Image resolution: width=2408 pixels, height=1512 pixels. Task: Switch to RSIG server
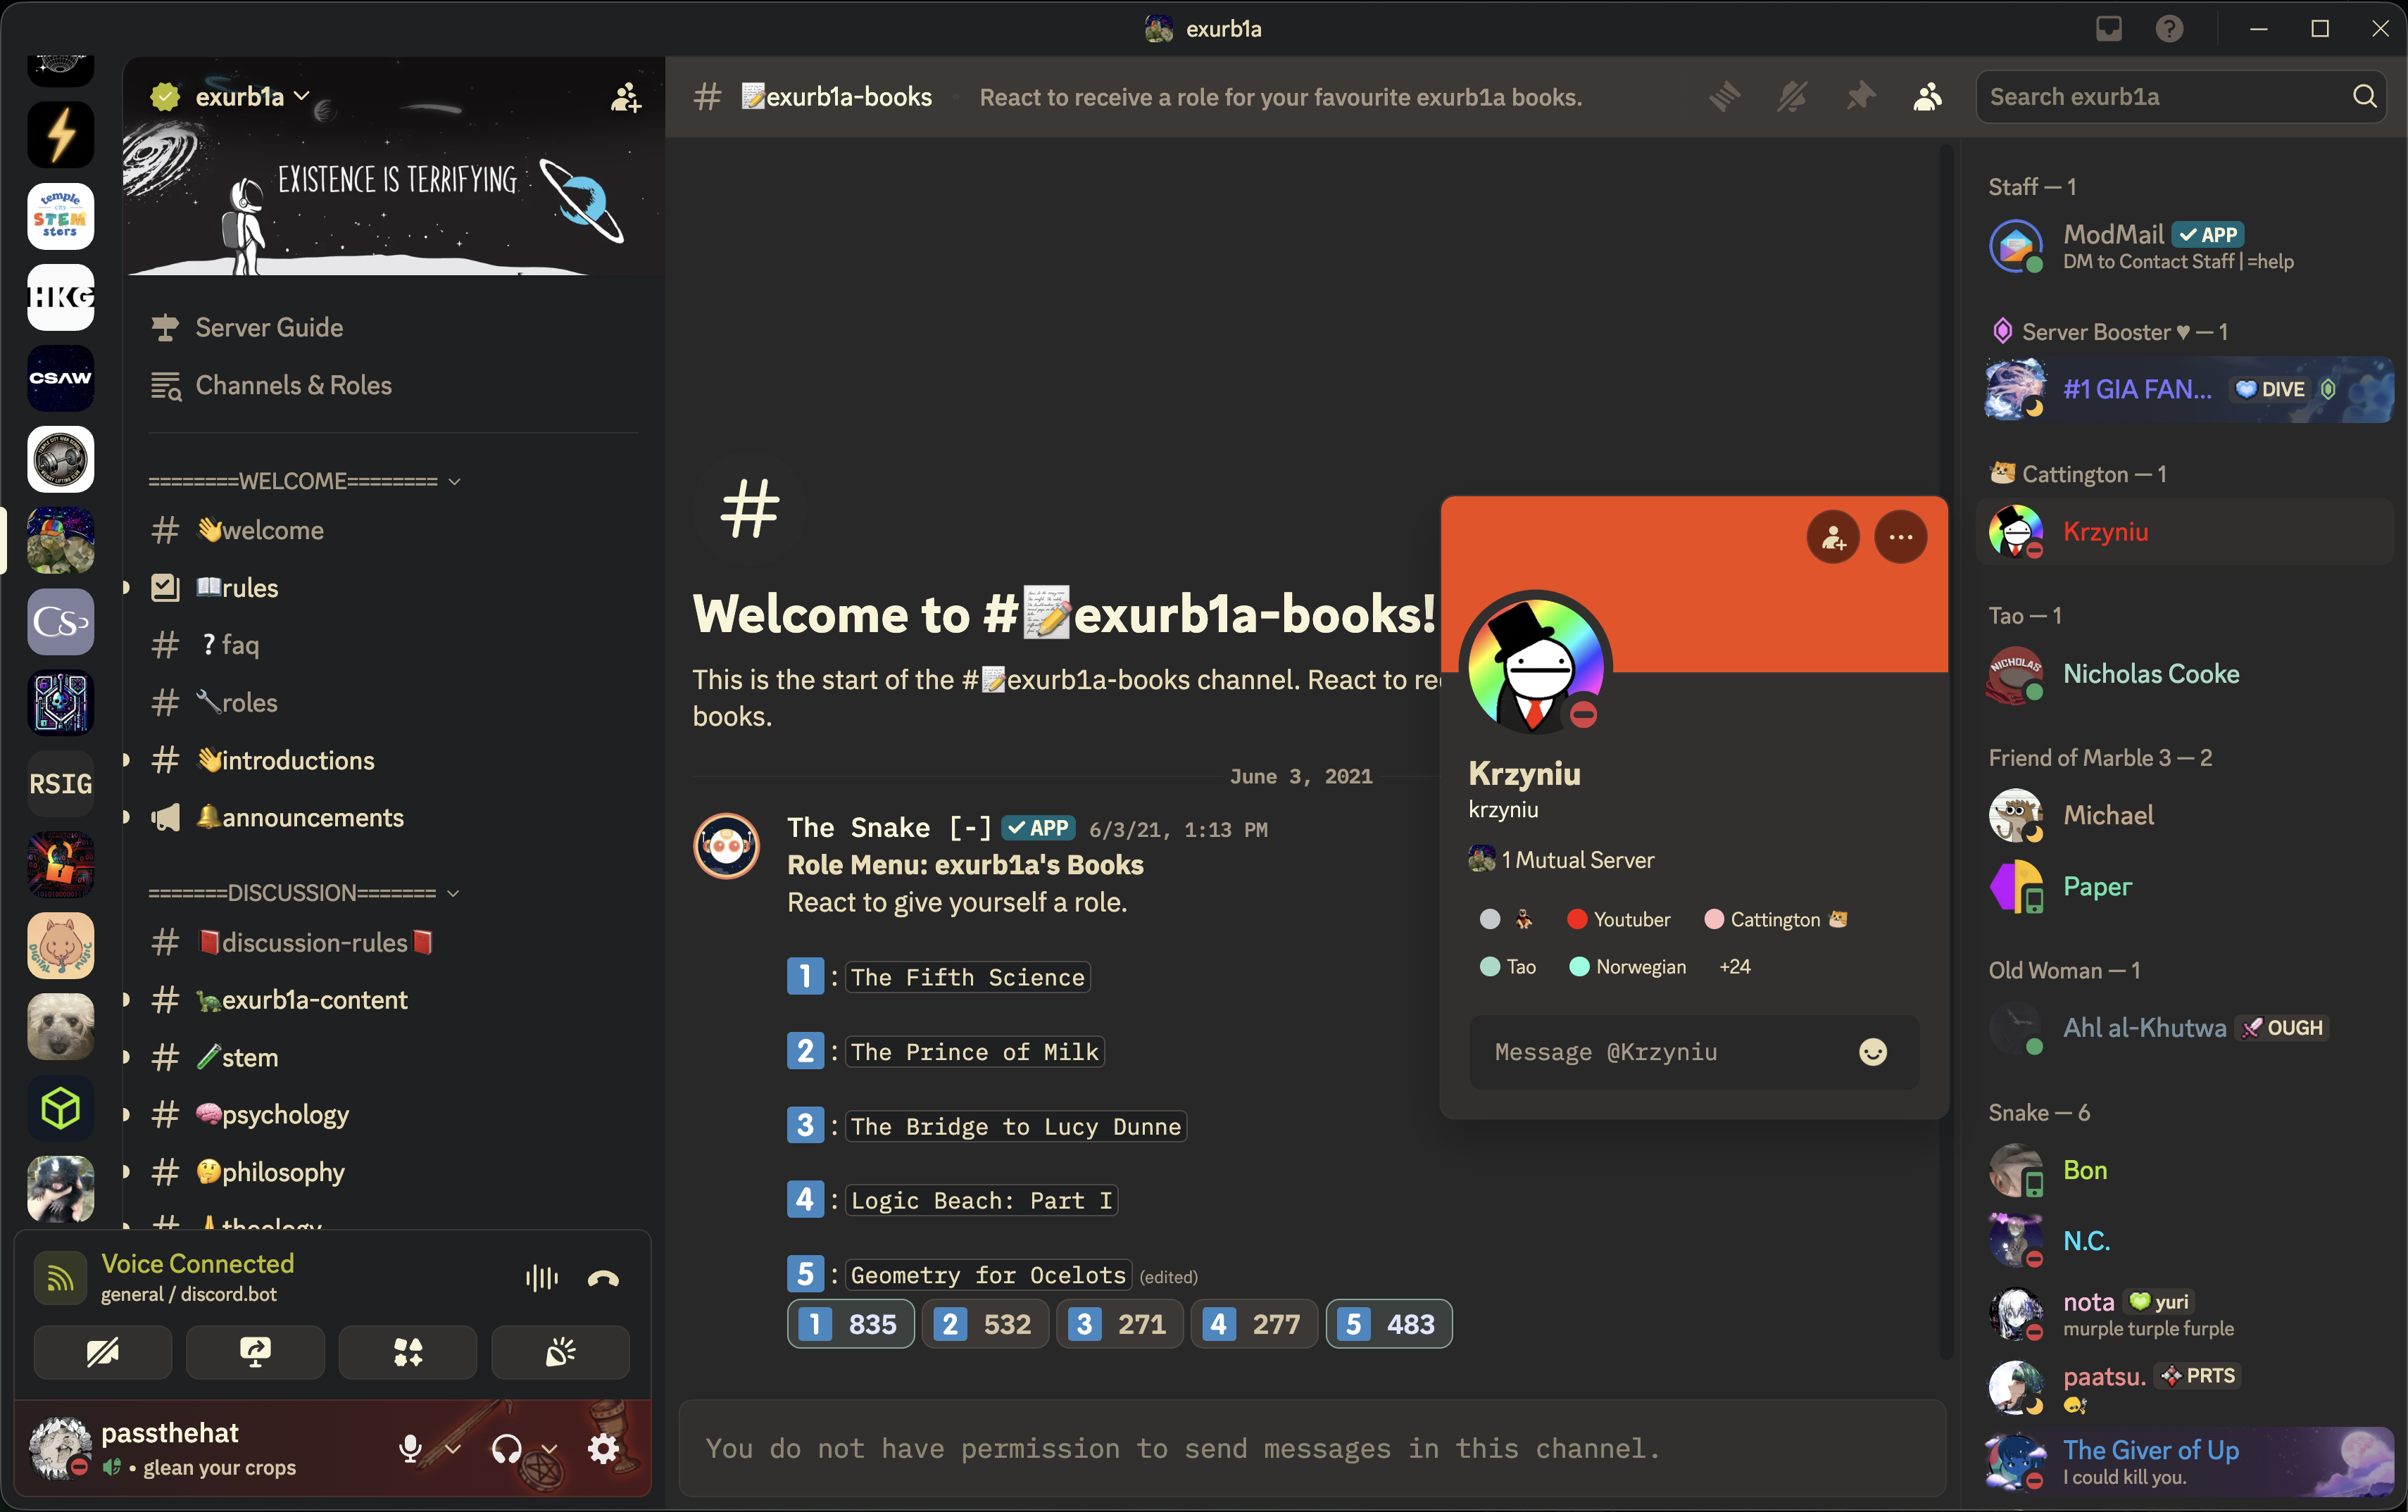61,784
